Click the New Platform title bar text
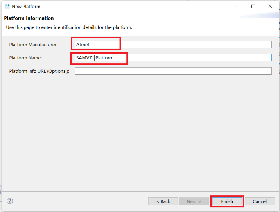This screenshot has width=280, height=212. (26, 6)
